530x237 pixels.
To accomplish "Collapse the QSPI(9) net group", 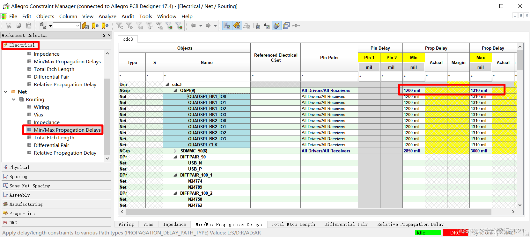I will 175,91.
